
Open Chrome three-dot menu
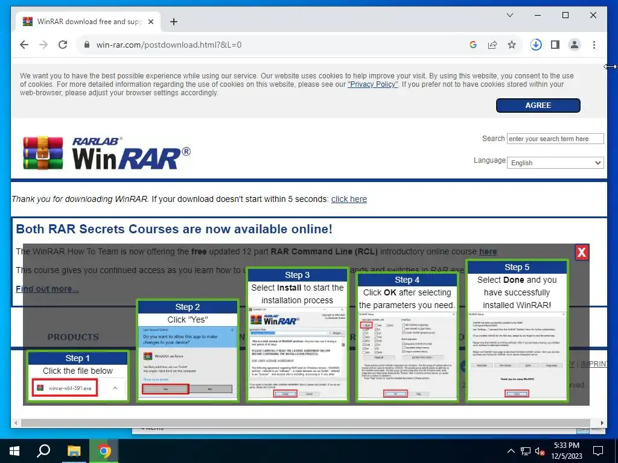594,45
